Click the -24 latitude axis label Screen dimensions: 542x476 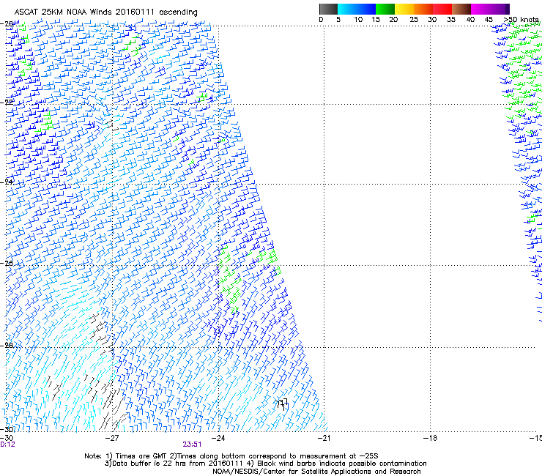pyautogui.click(x=7, y=182)
